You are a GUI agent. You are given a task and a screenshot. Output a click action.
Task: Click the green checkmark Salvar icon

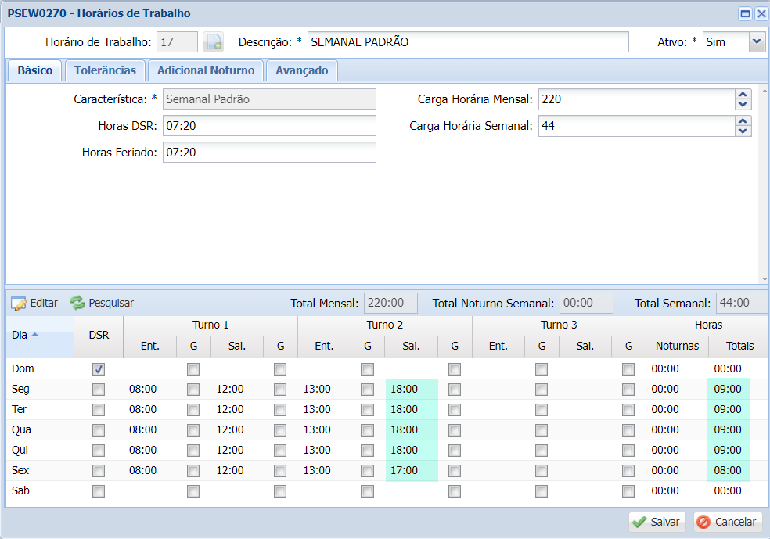(x=639, y=523)
